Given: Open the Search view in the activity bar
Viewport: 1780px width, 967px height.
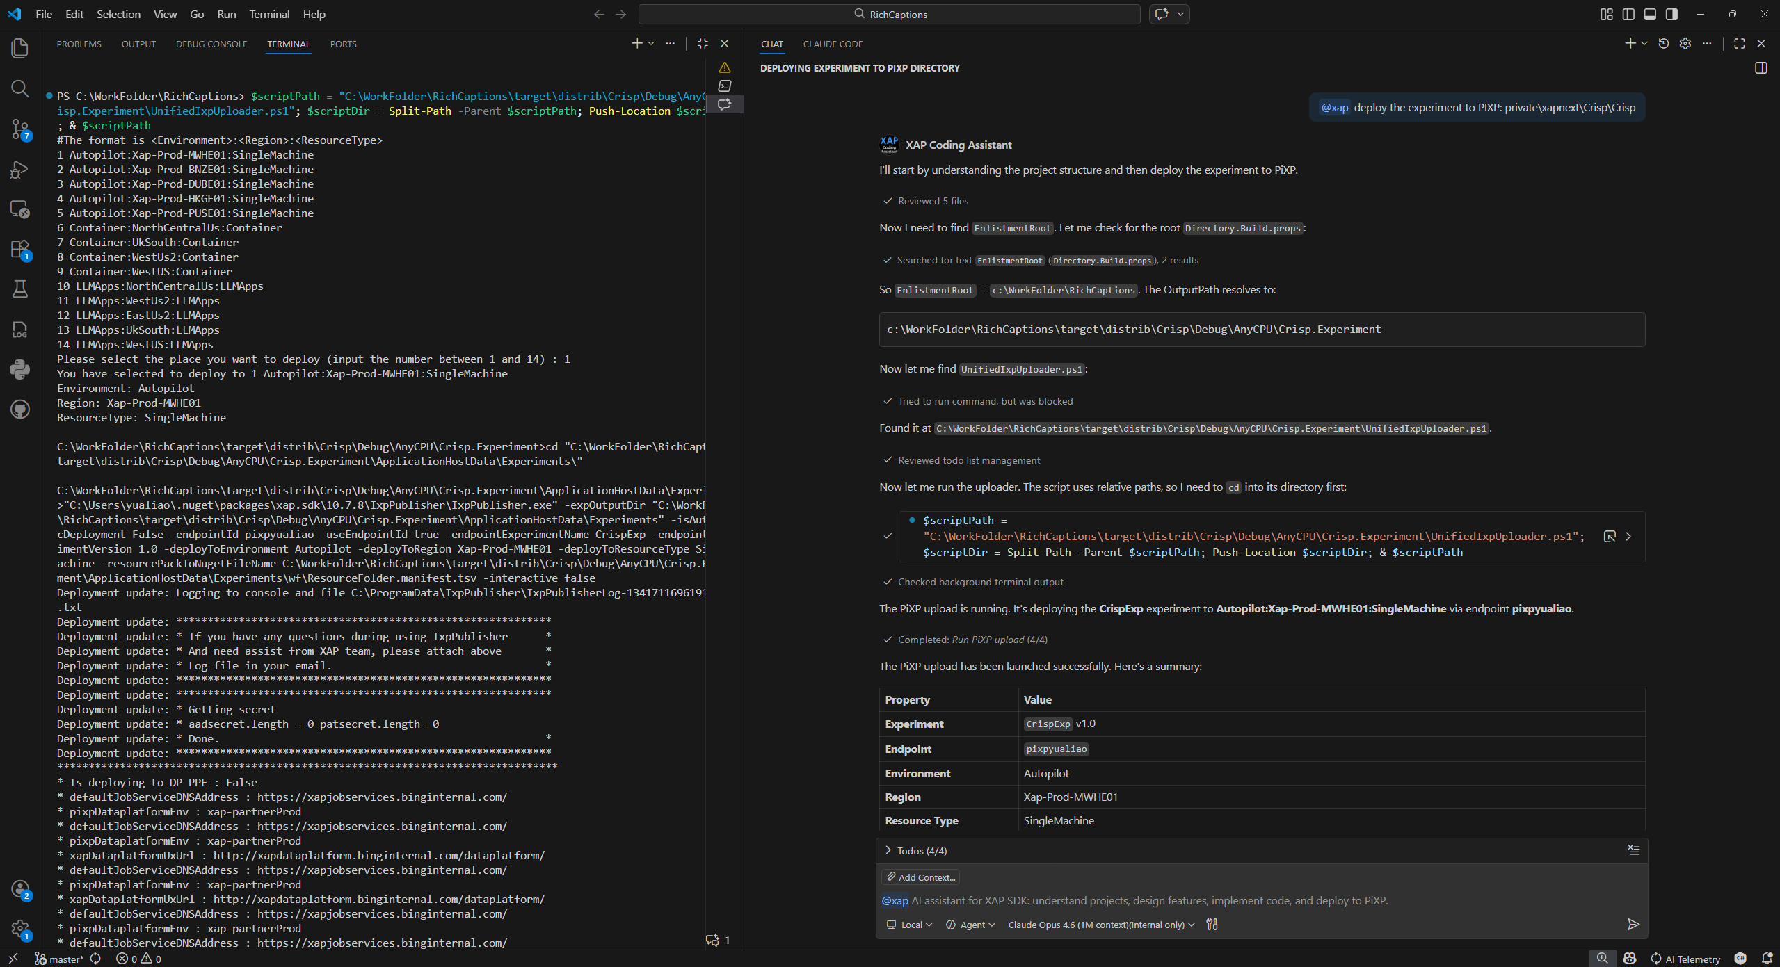Looking at the screenshot, I should point(19,88).
